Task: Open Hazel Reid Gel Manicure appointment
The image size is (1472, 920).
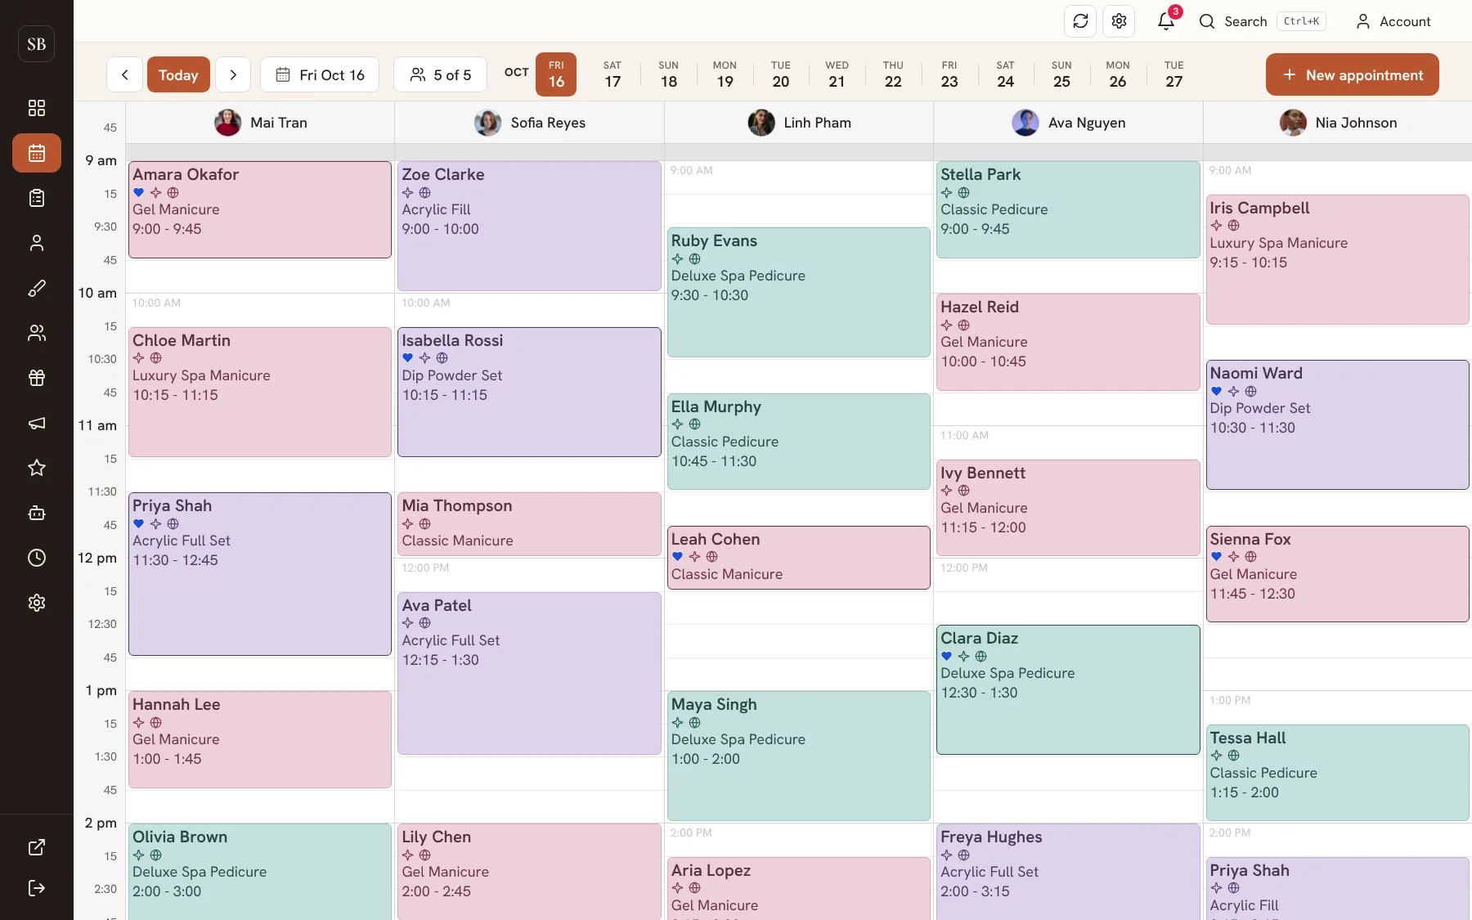Action: click(x=1068, y=342)
